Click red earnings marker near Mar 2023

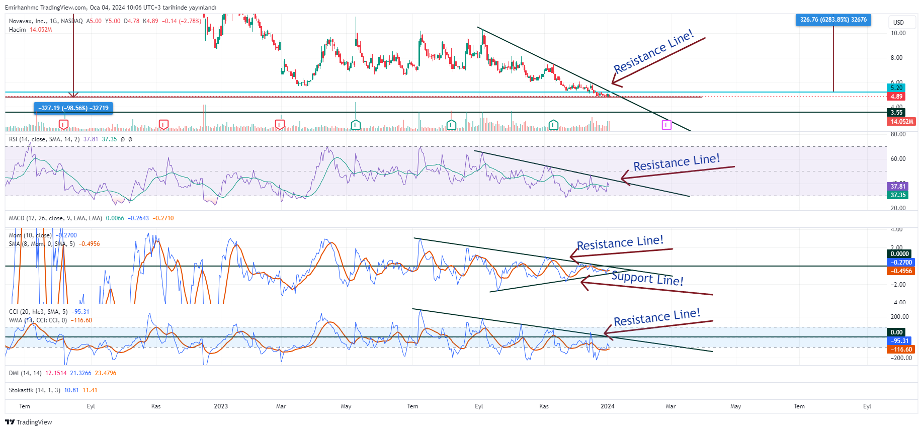tap(280, 124)
